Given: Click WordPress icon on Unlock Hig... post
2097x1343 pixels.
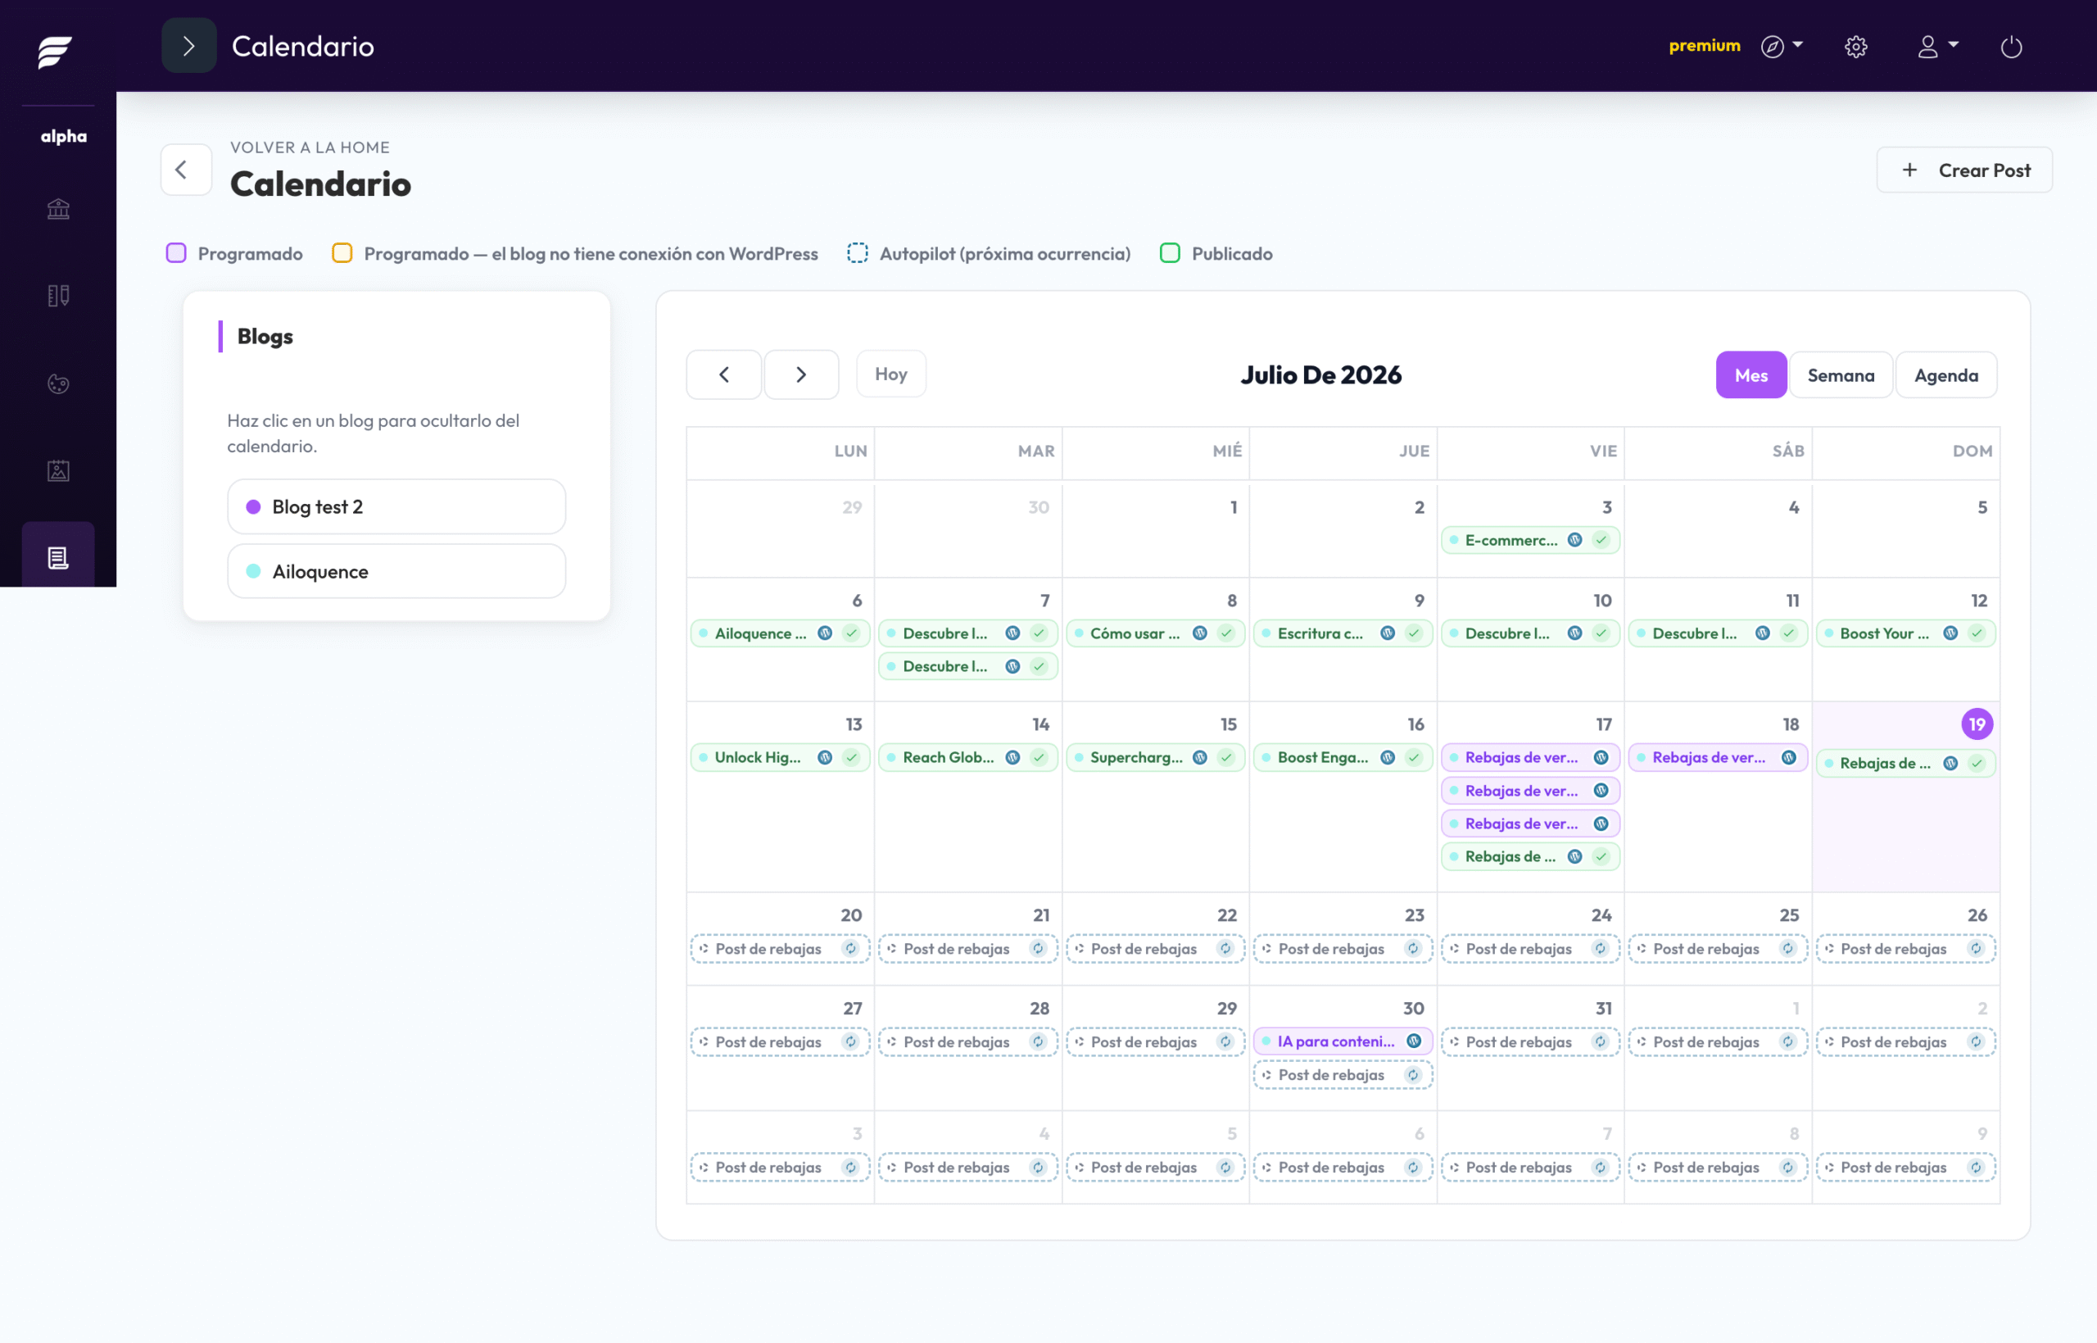Looking at the screenshot, I should click(825, 757).
